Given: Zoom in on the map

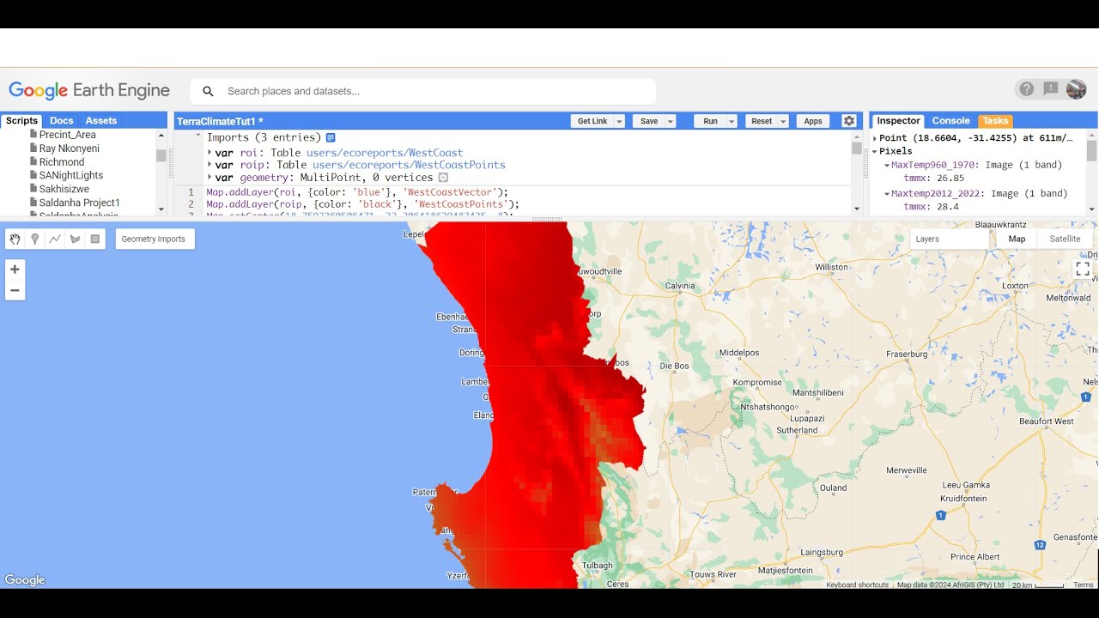Looking at the screenshot, I should [15, 270].
